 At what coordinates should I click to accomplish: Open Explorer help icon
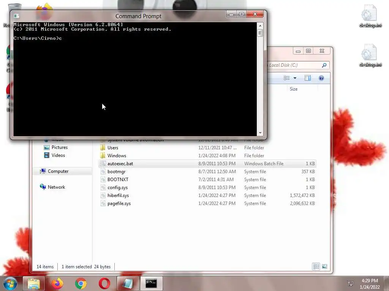click(x=321, y=78)
